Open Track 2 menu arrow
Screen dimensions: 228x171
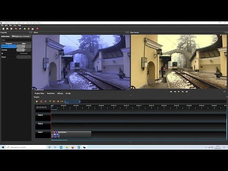tap(36, 123)
